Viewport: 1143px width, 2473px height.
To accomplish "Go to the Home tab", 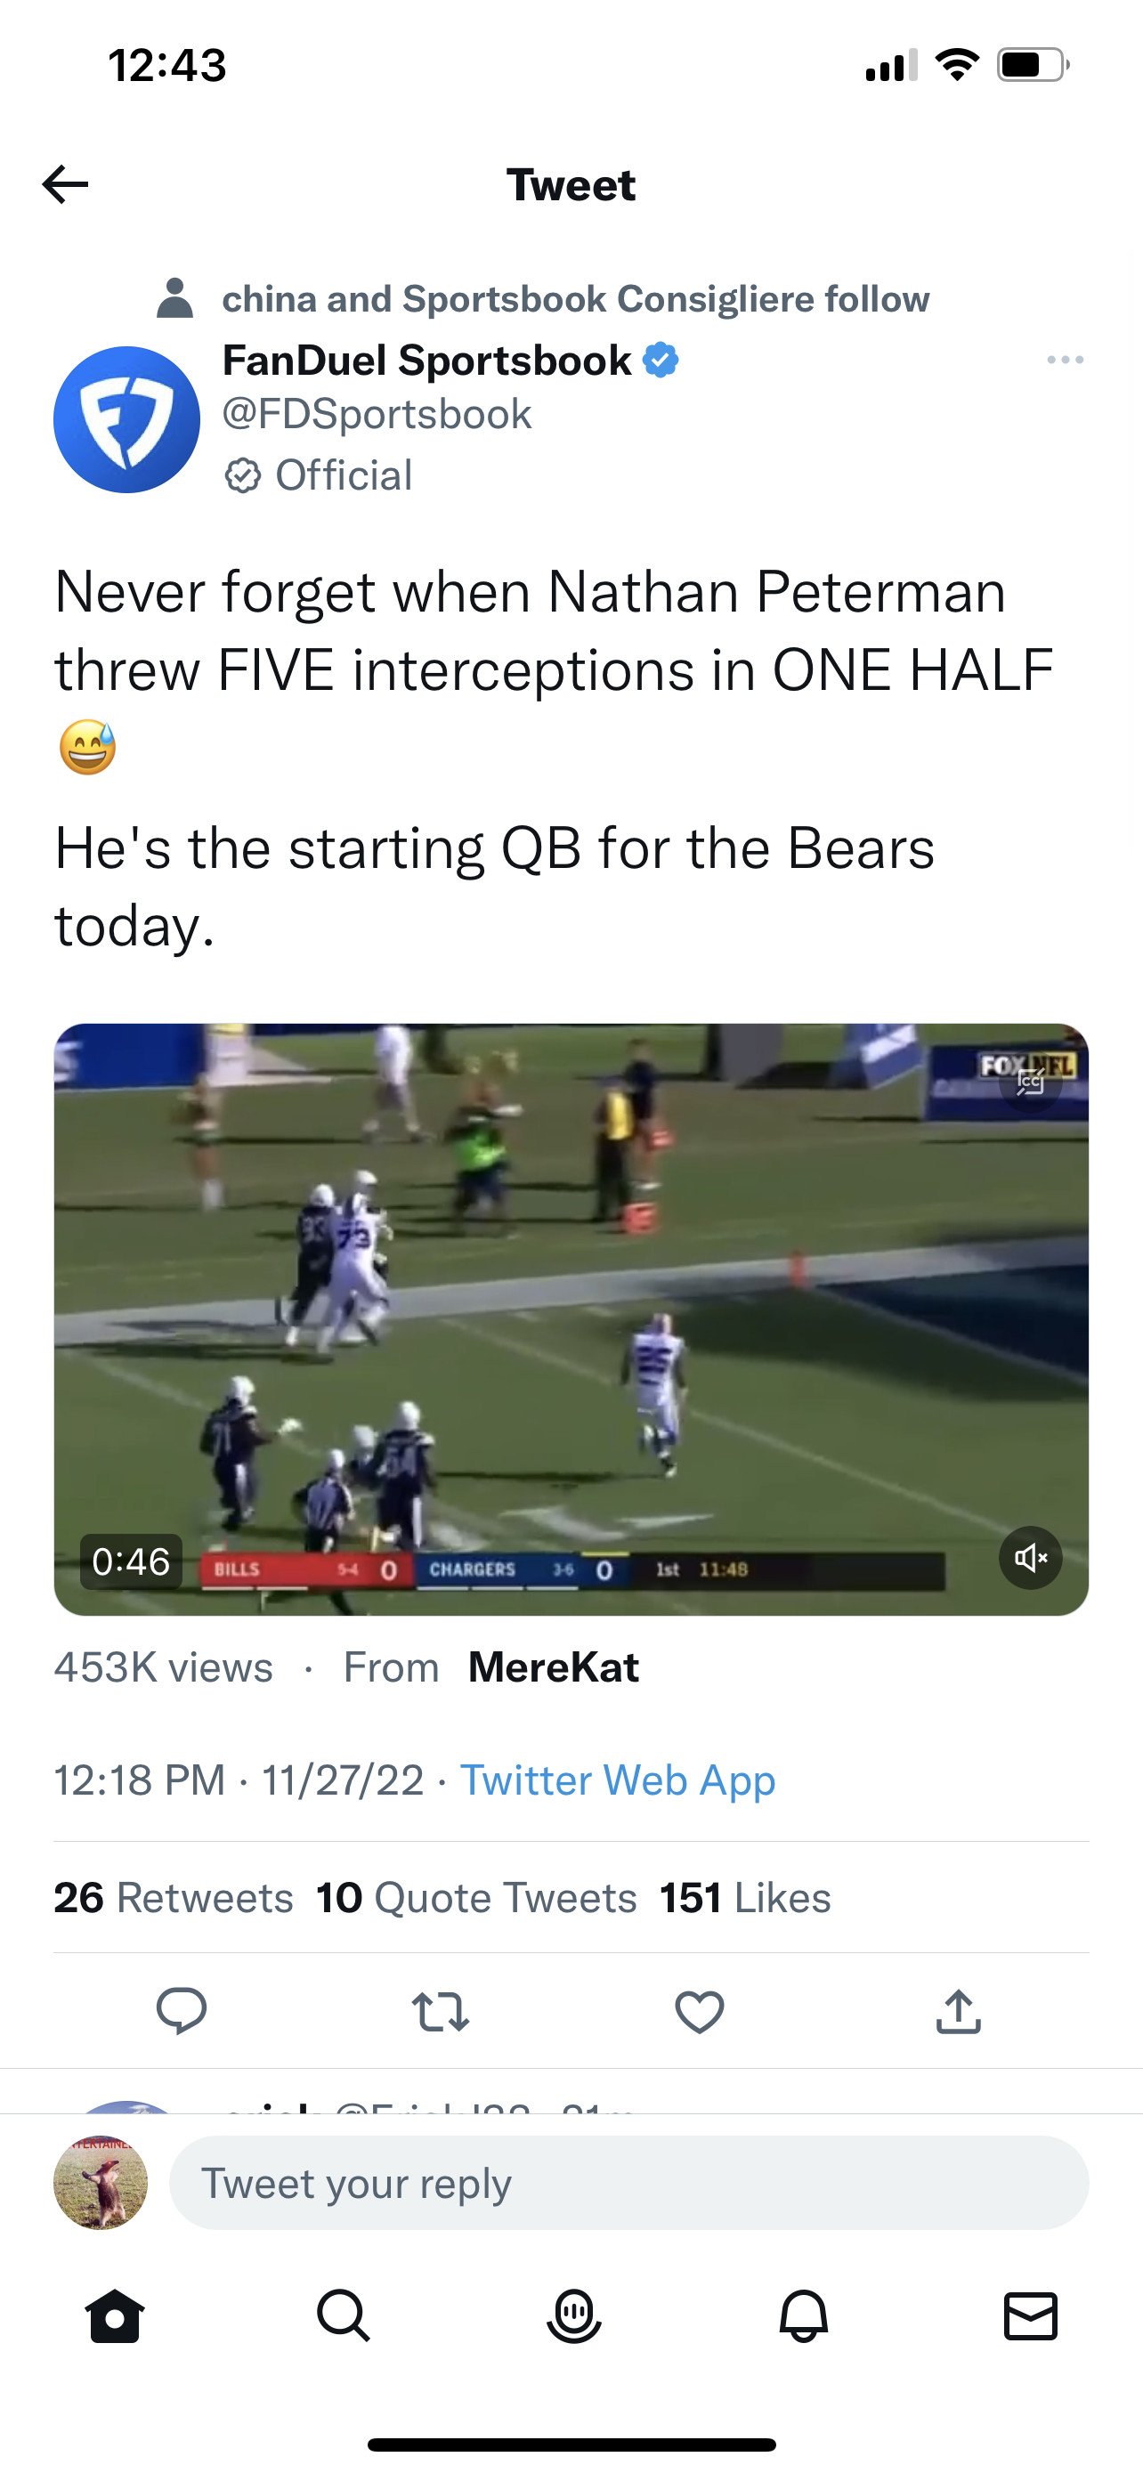I will (x=115, y=2316).
